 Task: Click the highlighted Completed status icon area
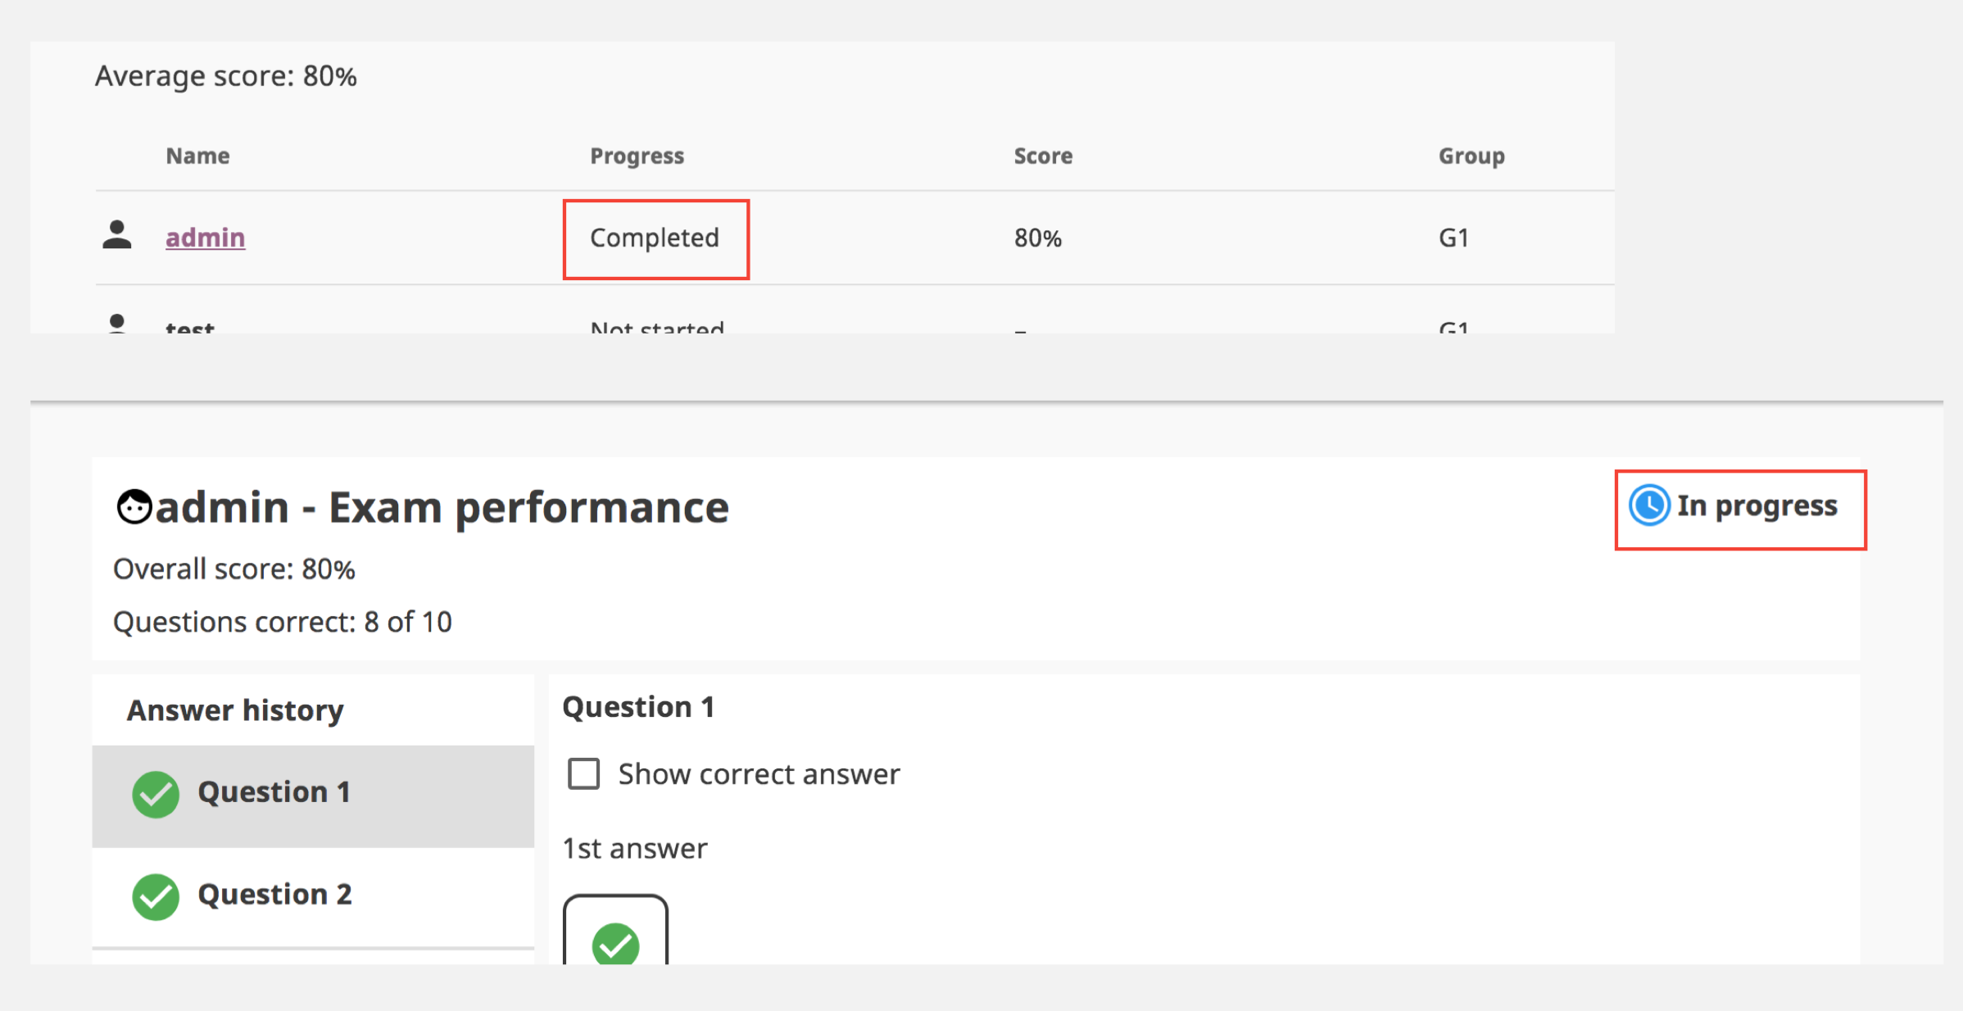click(x=655, y=238)
